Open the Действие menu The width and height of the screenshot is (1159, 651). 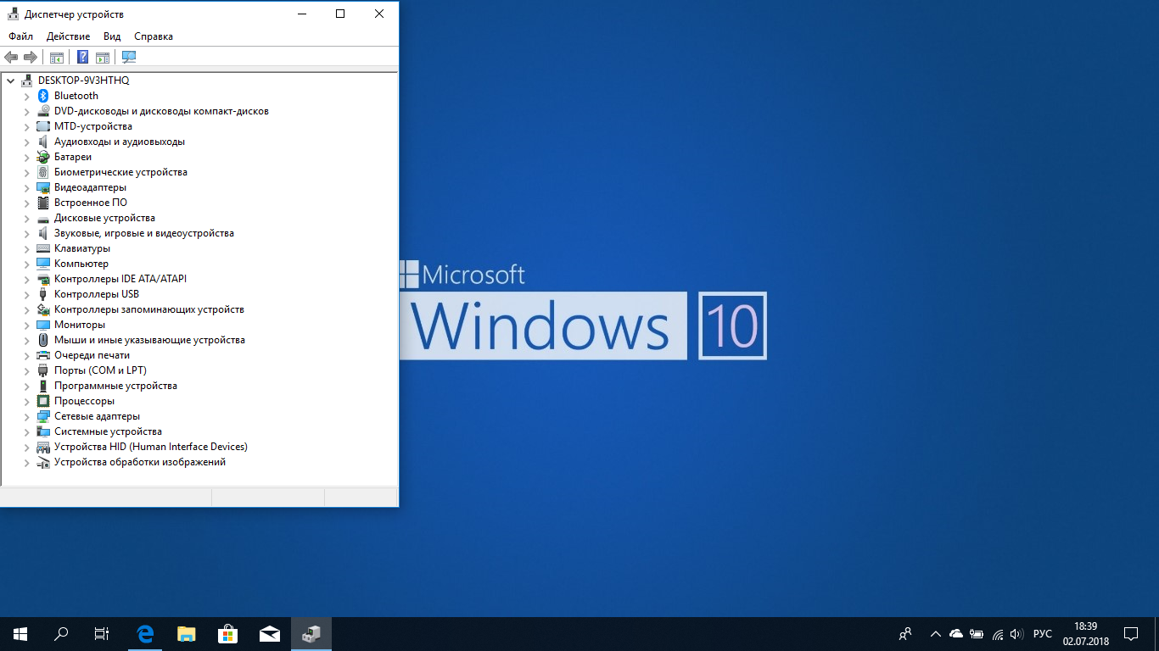pyautogui.click(x=69, y=36)
